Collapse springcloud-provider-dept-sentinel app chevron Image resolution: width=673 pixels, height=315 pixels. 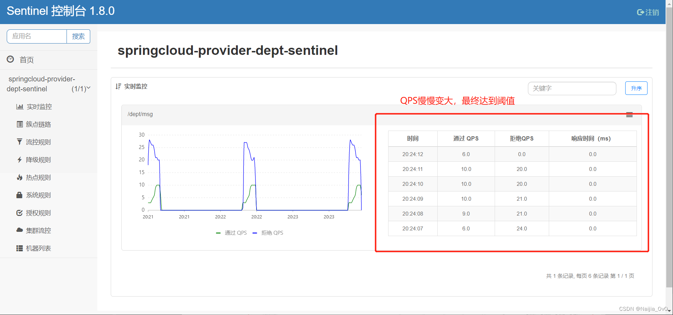(x=88, y=88)
